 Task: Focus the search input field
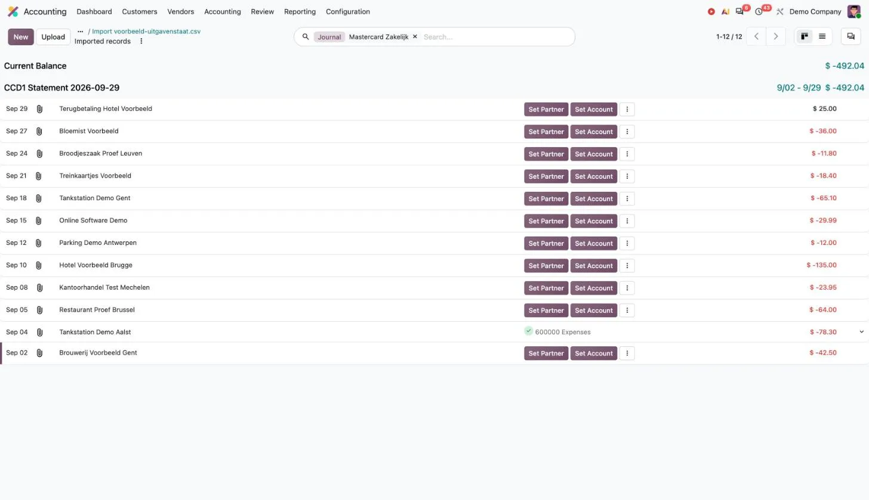[x=495, y=37]
